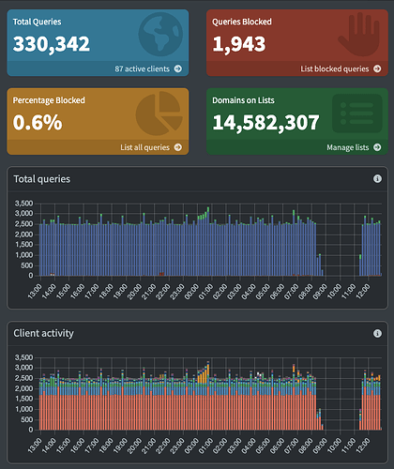Screen dimensions: 394x469
Task: Click the Domains on Lists card title
Action: click(243, 100)
